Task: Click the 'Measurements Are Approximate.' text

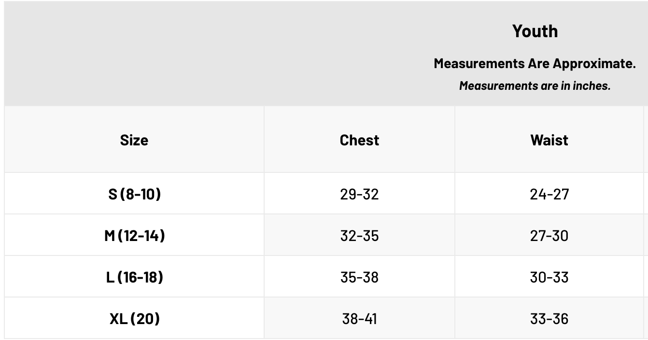Action: coord(535,63)
